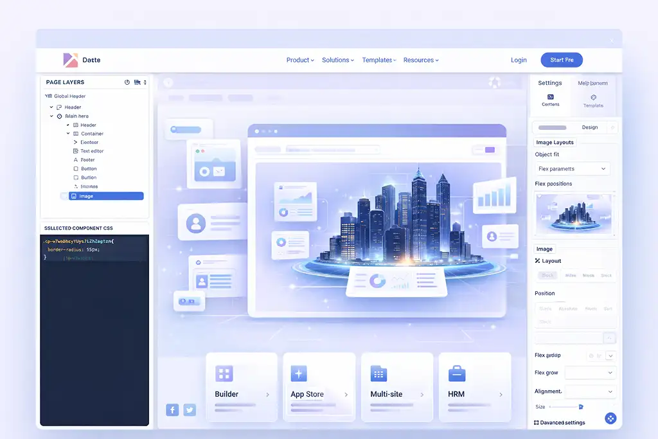Viewport: 658px width, 439px height.
Task: Click the Facebook icon at the canvas bottom
Action: click(x=172, y=410)
